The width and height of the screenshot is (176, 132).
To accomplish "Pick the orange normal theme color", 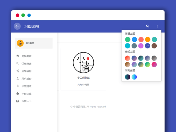I will tap(148, 39).
